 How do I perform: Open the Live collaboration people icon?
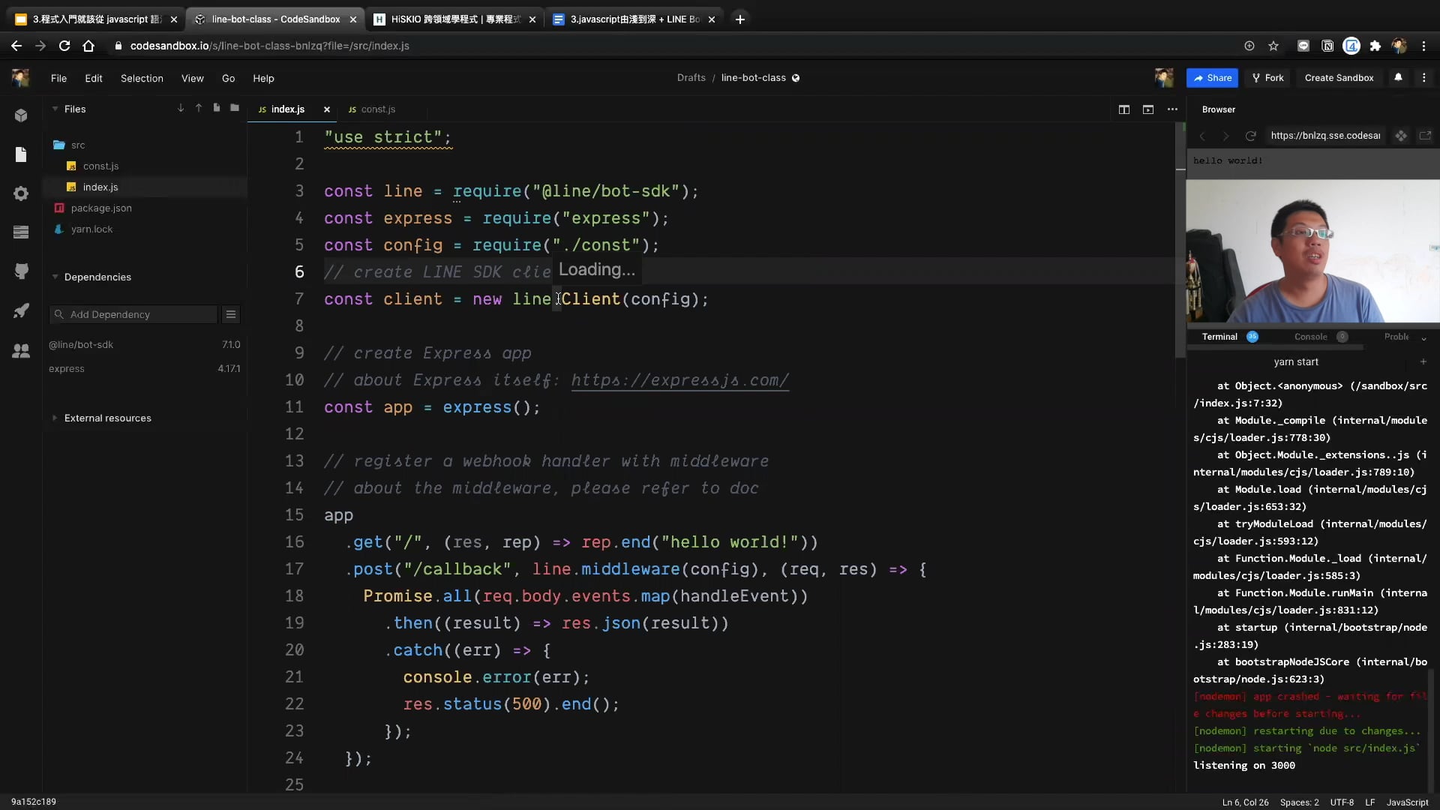pyautogui.click(x=21, y=350)
